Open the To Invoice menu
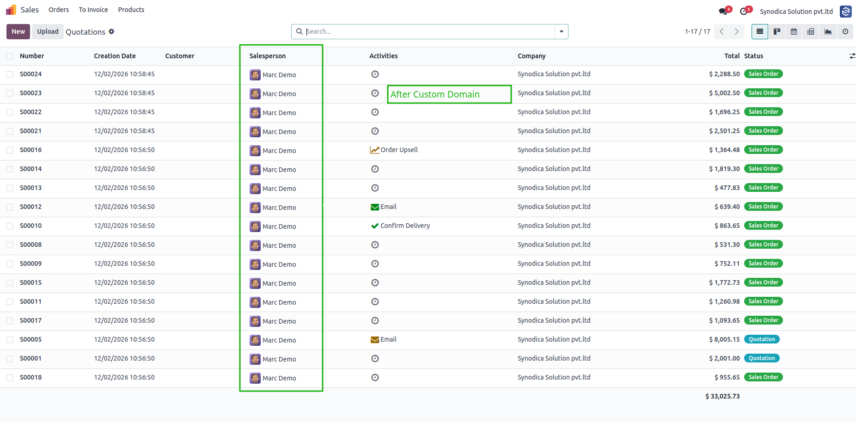 (93, 10)
